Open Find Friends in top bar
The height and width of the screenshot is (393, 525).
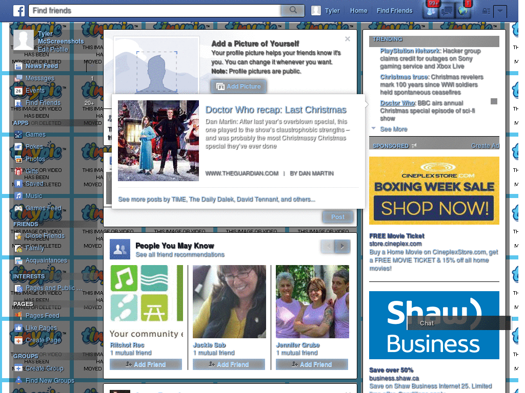394,11
